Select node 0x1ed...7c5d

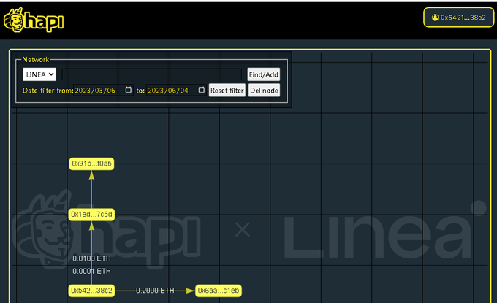click(91, 215)
